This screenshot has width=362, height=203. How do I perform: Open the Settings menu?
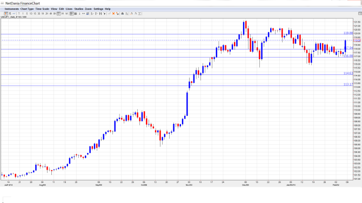point(98,9)
